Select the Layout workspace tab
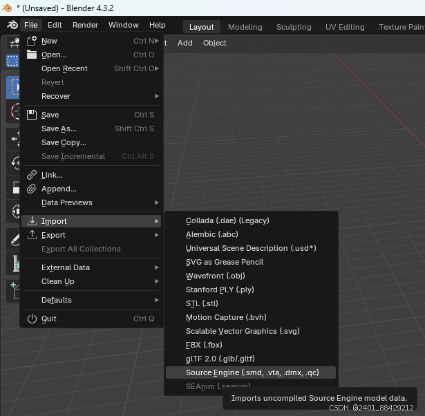The image size is (425, 416). (x=202, y=27)
